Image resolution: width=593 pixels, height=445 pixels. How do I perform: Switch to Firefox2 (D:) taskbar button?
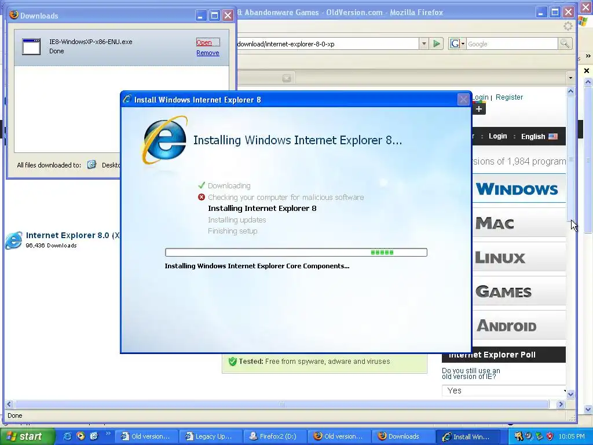click(274, 436)
